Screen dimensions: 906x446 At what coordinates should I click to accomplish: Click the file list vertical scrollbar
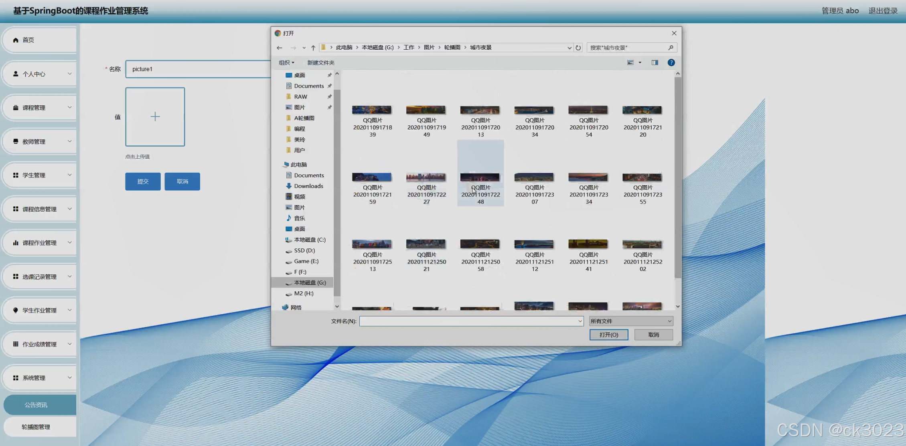(678, 176)
